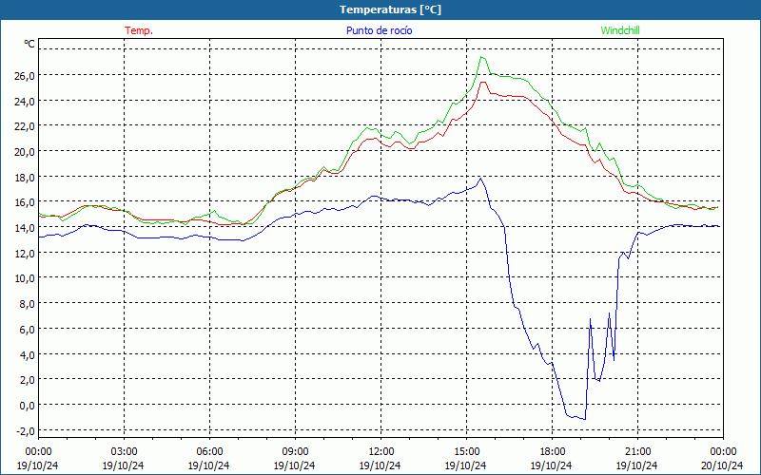
Task: Click the °C unit label on axis
Action: pyautogui.click(x=29, y=44)
